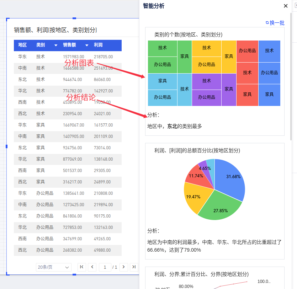Screen dimensions: 297x289
Task: Open the 类别 column filter dropdown
Action: (x=55, y=45)
